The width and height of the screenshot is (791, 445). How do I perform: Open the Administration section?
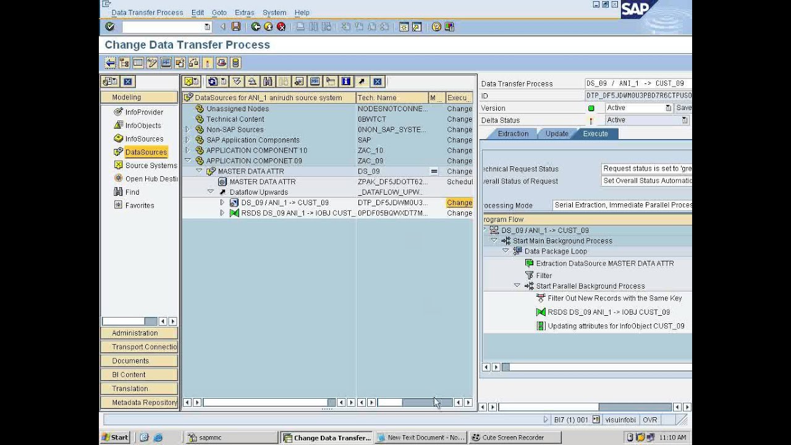pos(140,333)
